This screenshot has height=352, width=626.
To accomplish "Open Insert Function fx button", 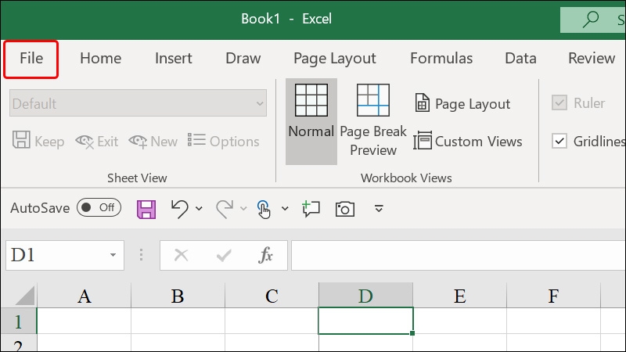I will [265, 255].
